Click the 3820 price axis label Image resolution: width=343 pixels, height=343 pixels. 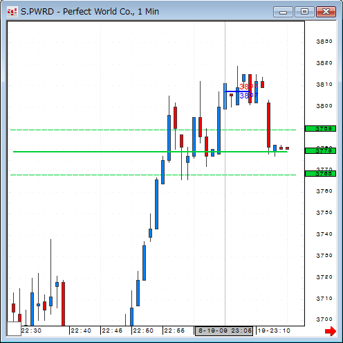324,63
